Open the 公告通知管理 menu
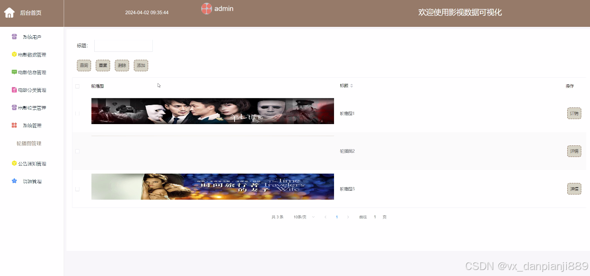Viewport: 590px width, 276px height. coord(32,163)
